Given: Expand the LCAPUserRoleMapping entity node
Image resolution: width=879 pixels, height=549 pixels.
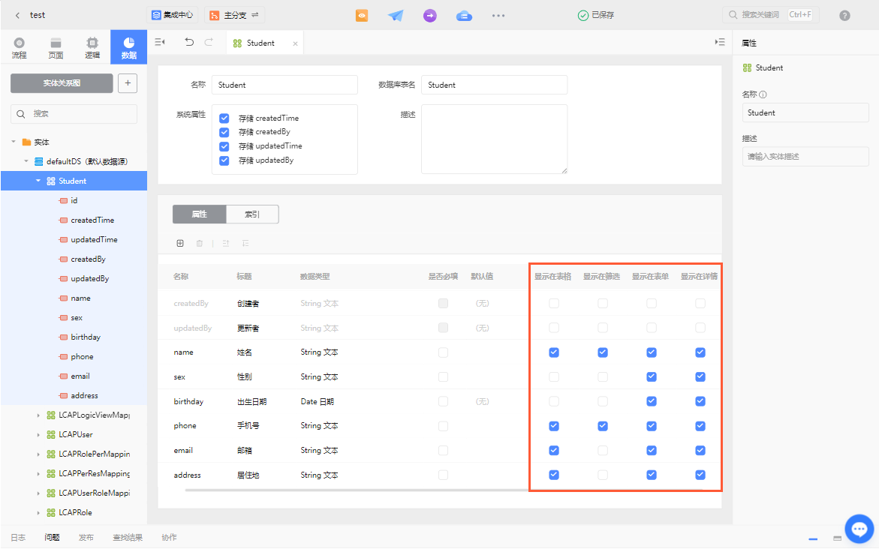Looking at the screenshot, I should click(38, 493).
